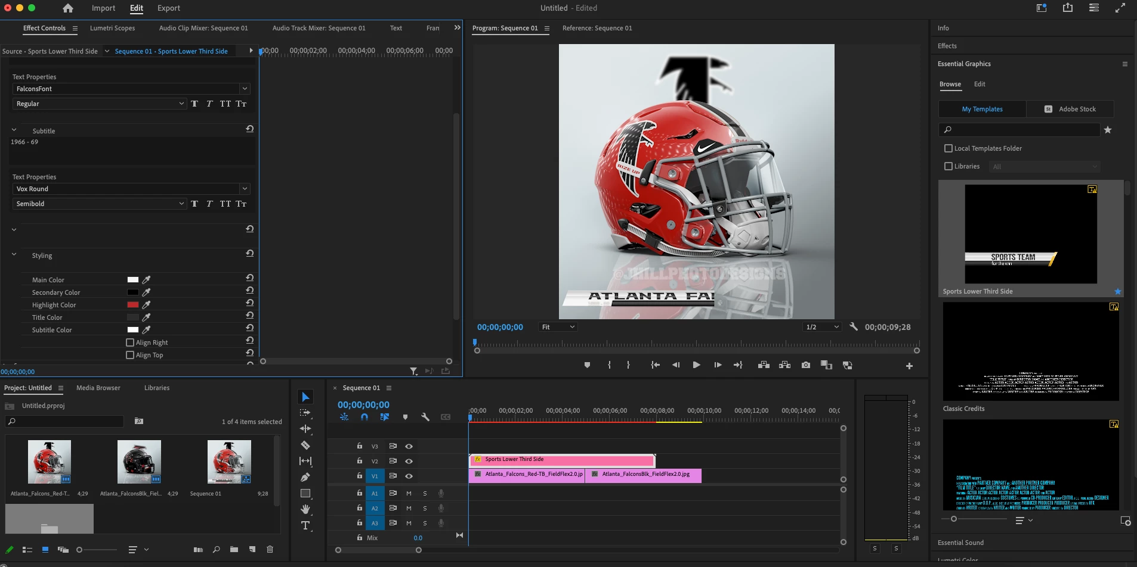Image resolution: width=1137 pixels, height=567 pixels.
Task: Select the Adobe Stock button
Action: [x=1070, y=109]
